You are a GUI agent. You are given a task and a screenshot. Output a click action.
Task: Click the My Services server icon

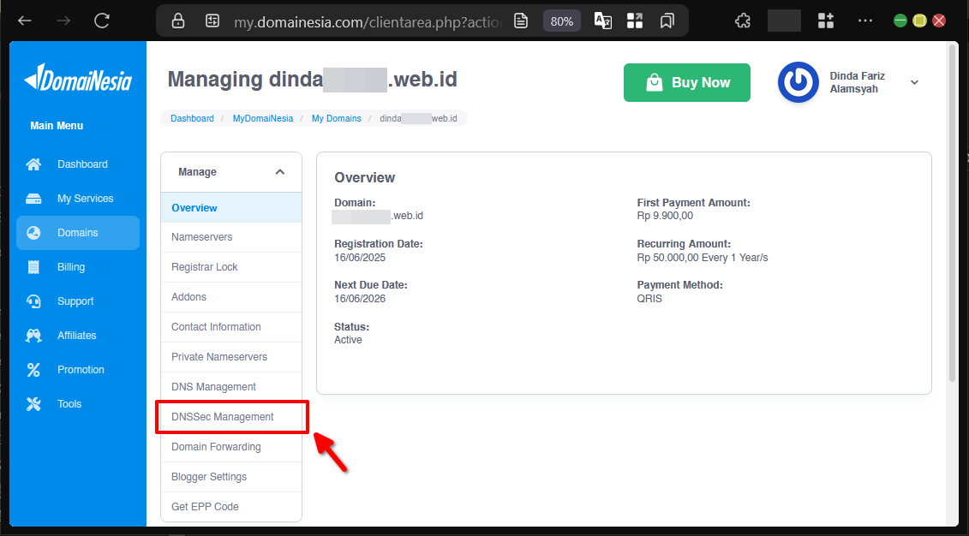[33, 199]
